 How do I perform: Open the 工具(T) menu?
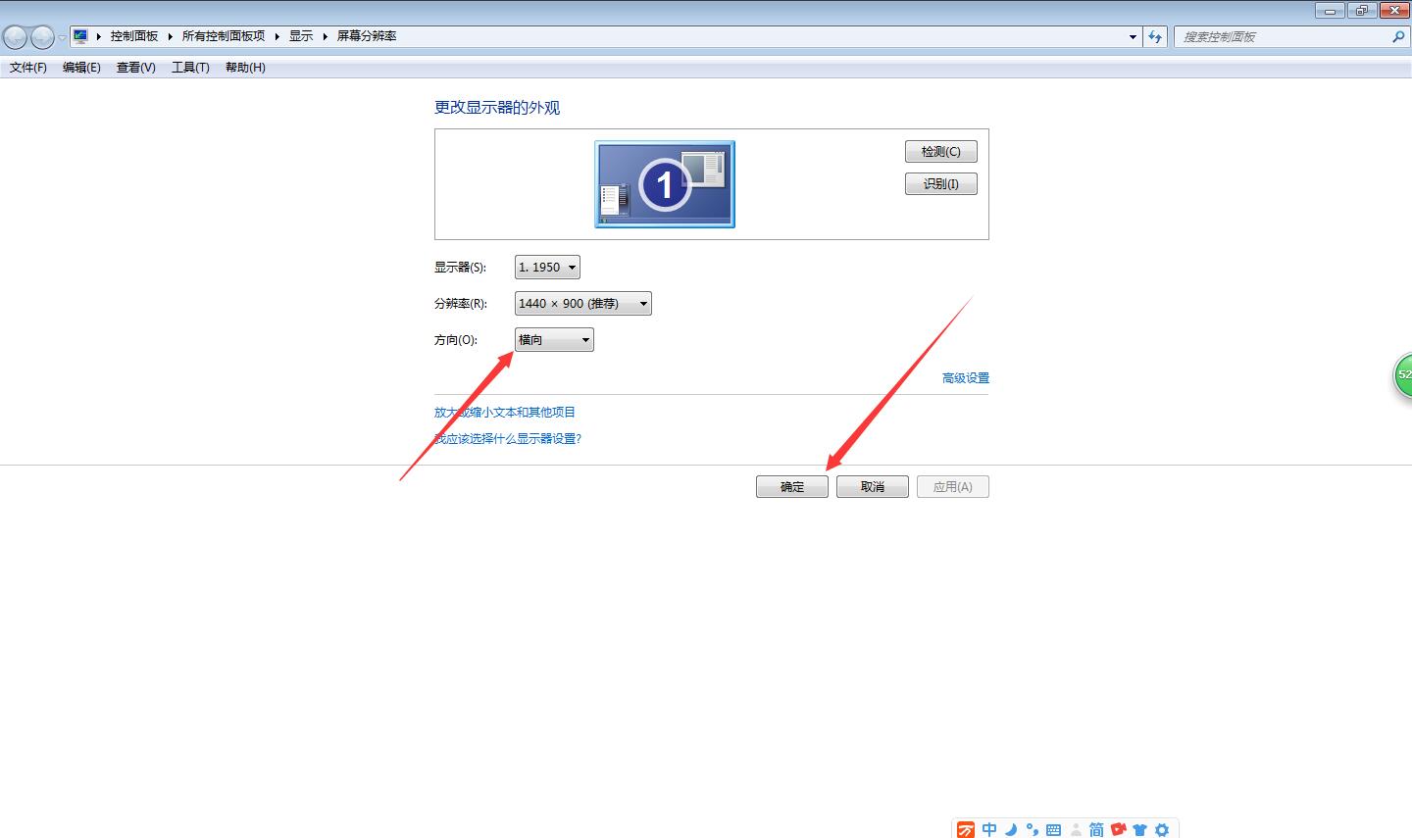(190, 68)
